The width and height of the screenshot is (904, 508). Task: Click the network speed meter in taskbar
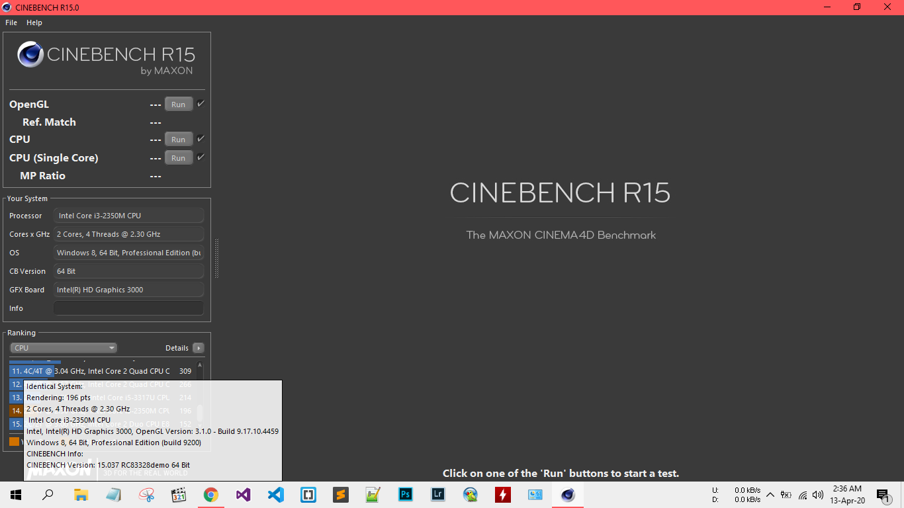coord(736,495)
